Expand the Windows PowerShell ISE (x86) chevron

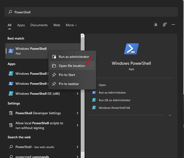pyautogui.click(x=78, y=94)
